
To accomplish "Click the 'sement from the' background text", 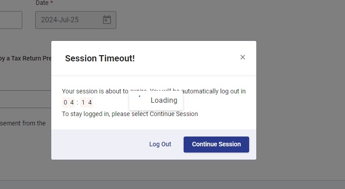I will coord(23,123).
